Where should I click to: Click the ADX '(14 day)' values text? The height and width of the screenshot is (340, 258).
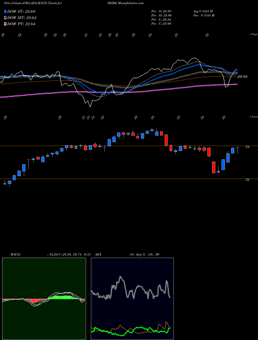coord(144,254)
